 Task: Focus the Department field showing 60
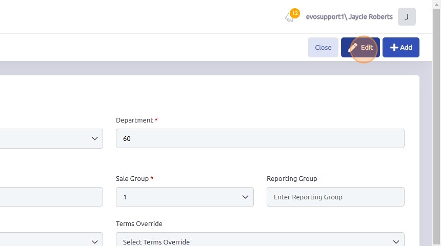click(x=260, y=138)
